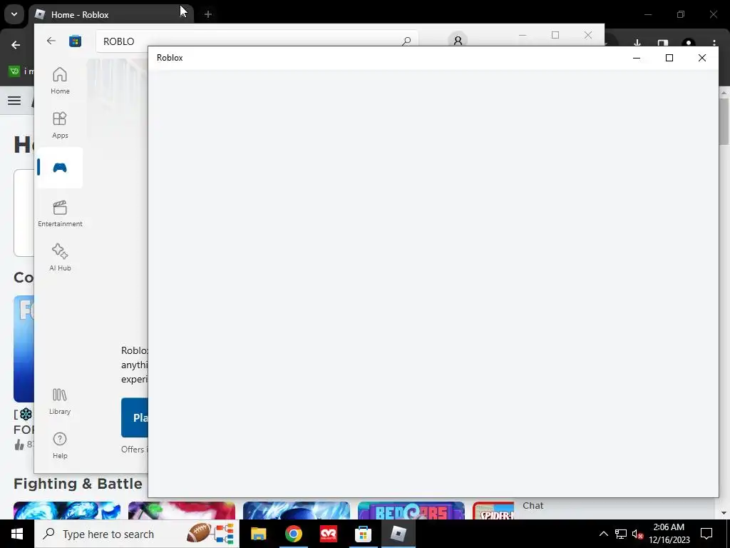Click the Play button in Microsoft Store
The width and height of the screenshot is (730, 548).
click(x=135, y=417)
